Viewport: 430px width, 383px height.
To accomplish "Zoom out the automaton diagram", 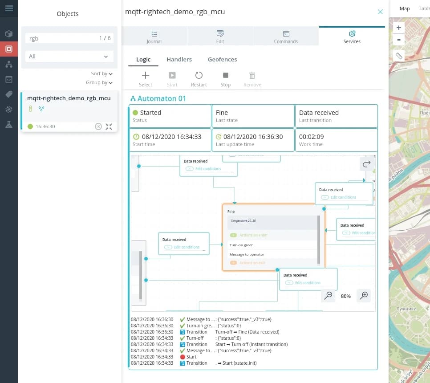I will [x=328, y=296].
